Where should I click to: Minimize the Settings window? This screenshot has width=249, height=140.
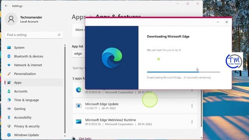(x=178, y=3)
